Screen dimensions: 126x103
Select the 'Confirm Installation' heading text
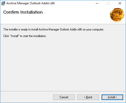tap(23, 12)
